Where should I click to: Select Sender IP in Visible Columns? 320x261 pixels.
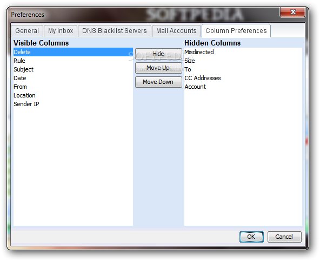[73, 104]
